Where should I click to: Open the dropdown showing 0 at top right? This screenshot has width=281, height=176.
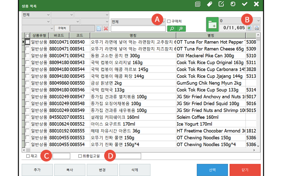tap(240, 21)
